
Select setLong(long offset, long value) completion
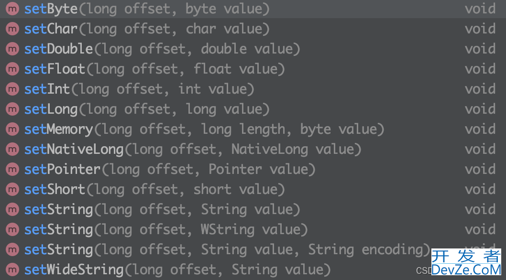click(253, 109)
